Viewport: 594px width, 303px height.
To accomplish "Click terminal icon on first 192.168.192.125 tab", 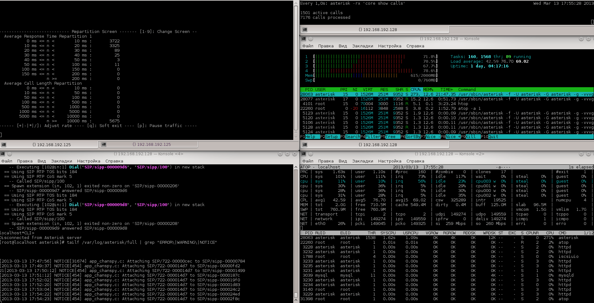I will (x=4, y=145).
